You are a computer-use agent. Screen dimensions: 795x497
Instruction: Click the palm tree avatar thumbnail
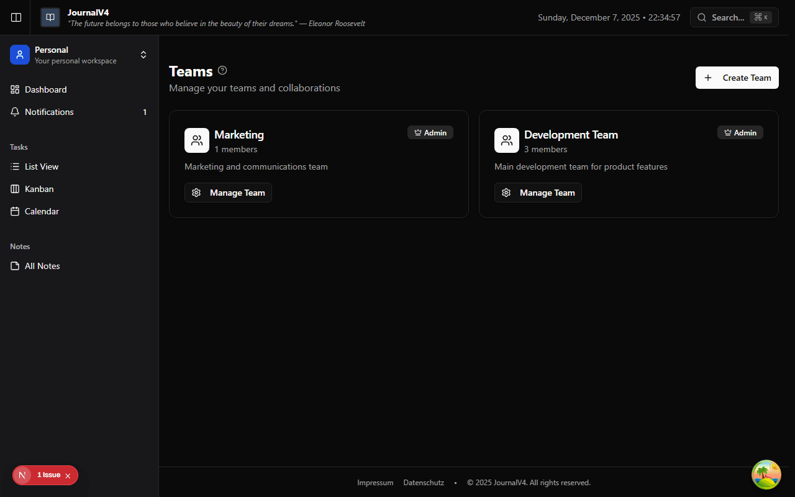(x=766, y=474)
